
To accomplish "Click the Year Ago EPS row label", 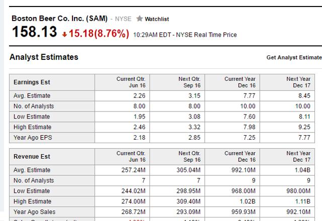I will click(33, 138).
